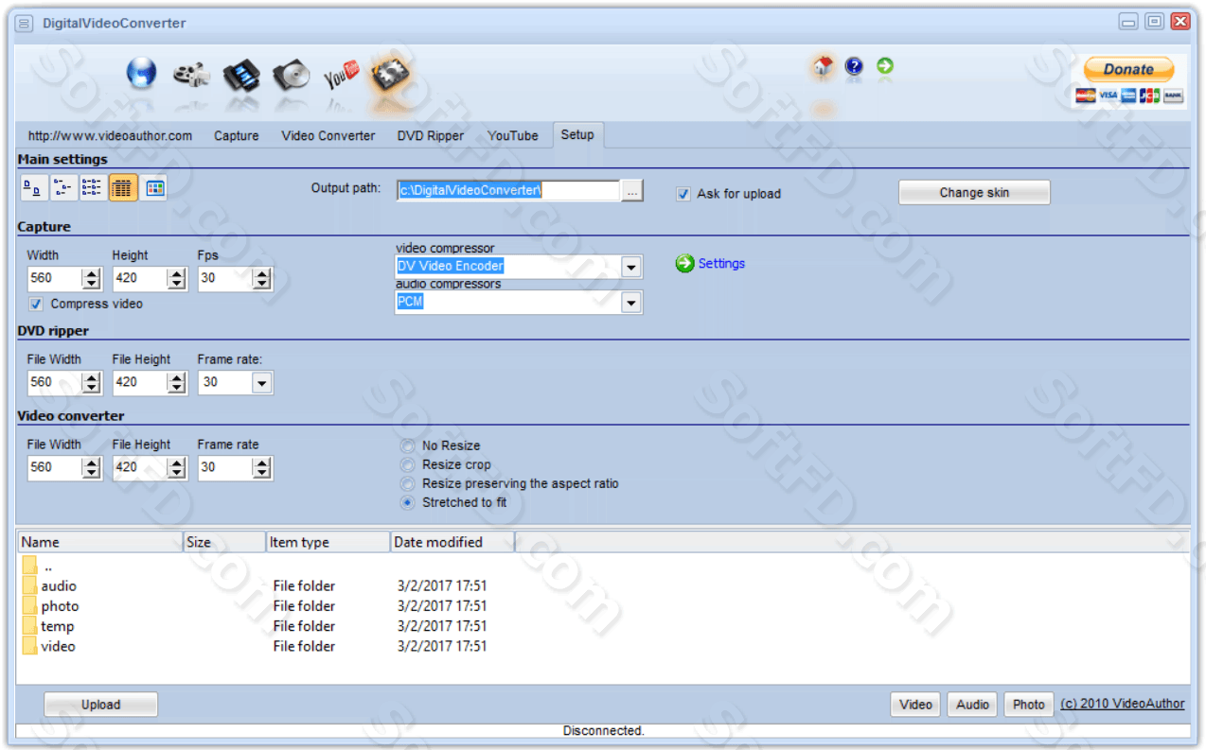Decrease DVD ripper File Height value

176,388
